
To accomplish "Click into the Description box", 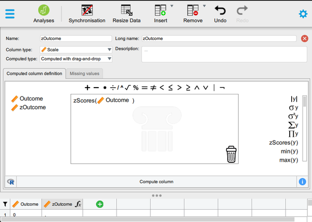I will click(224, 54).
